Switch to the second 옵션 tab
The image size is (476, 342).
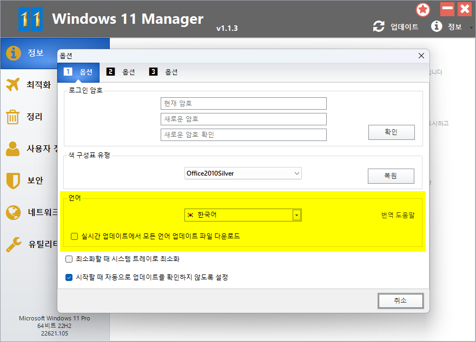121,72
